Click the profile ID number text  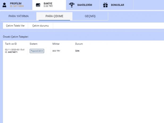click(x=17, y=6)
